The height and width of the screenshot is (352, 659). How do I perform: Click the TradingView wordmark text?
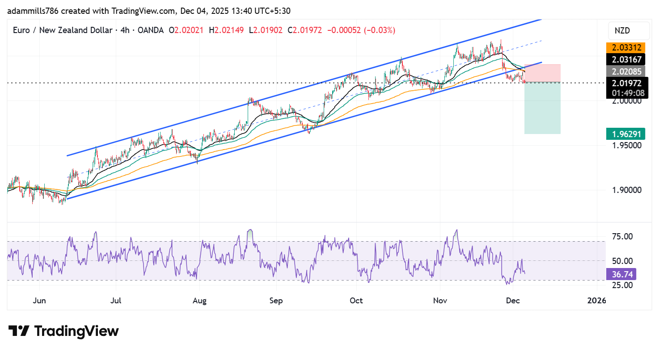click(76, 331)
